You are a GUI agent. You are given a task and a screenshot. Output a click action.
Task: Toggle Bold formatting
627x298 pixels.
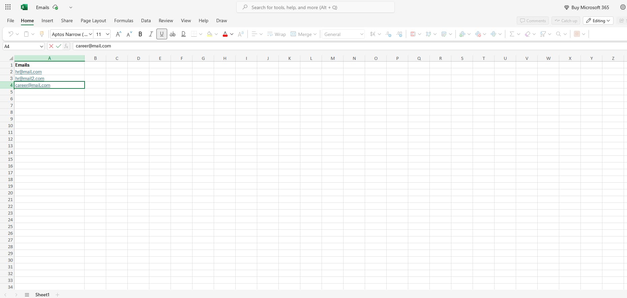pos(140,34)
